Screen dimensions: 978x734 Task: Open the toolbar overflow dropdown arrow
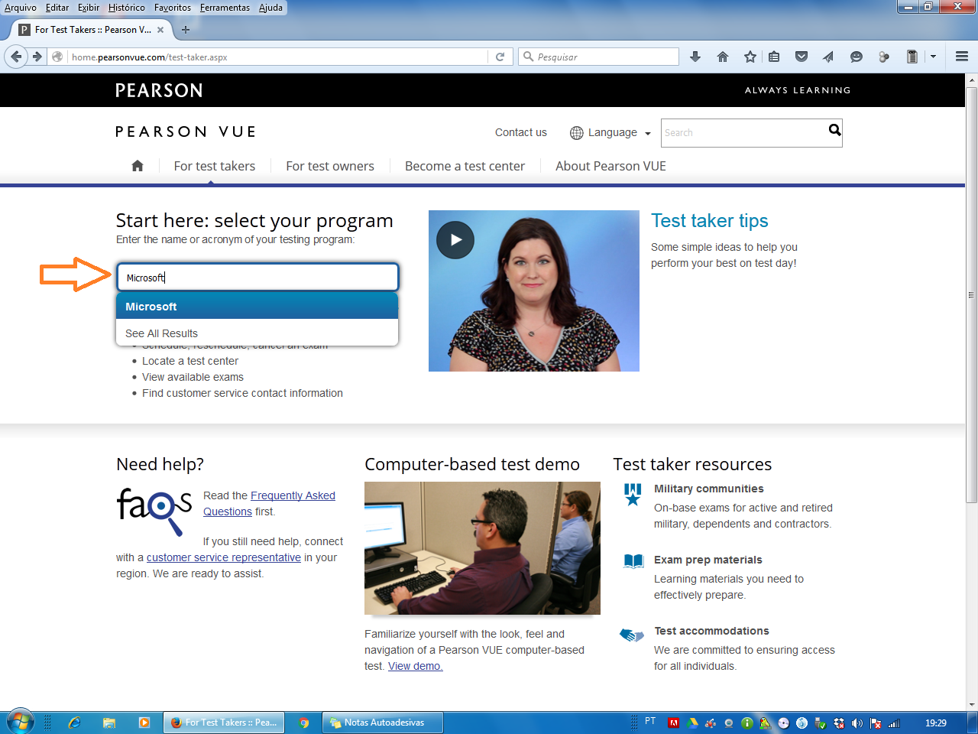tap(933, 57)
